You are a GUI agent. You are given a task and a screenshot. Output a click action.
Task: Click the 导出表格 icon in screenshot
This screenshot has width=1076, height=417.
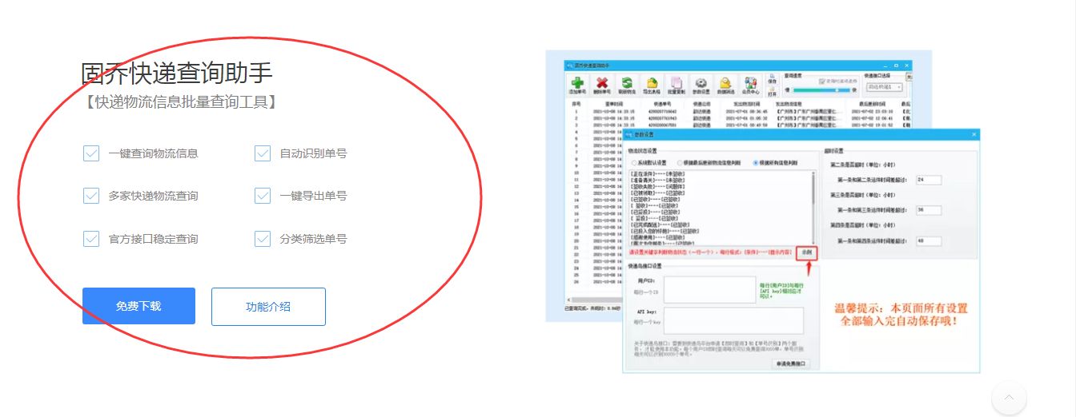click(x=652, y=85)
